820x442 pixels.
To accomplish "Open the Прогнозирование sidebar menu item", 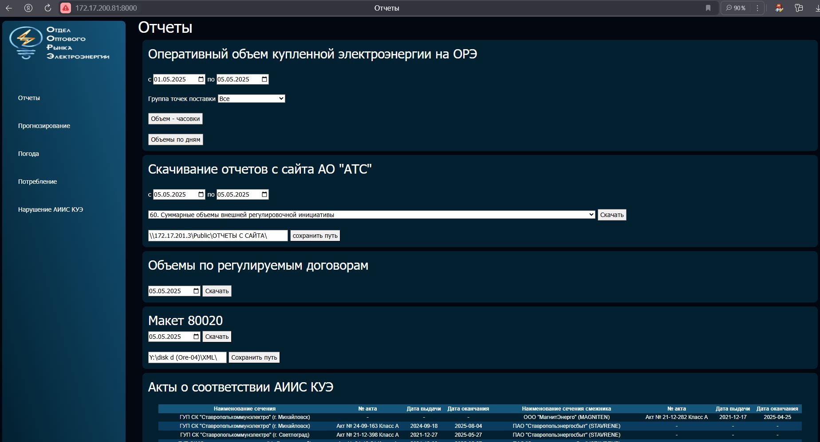I will tap(44, 126).
